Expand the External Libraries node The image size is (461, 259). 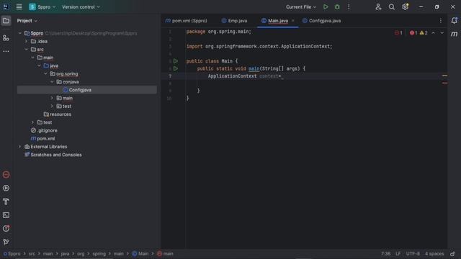tap(20, 147)
